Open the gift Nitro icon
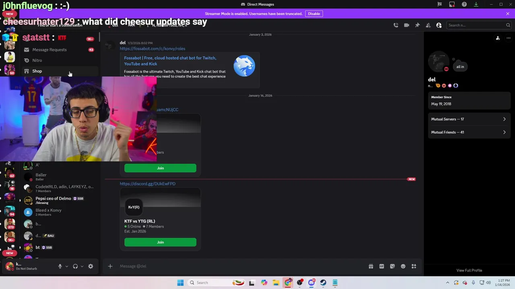The image size is (515, 289). coord(371,266)
